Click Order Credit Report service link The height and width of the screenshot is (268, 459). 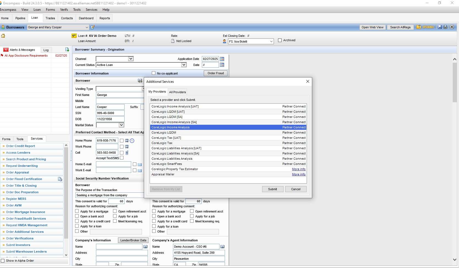click(21, 146)
